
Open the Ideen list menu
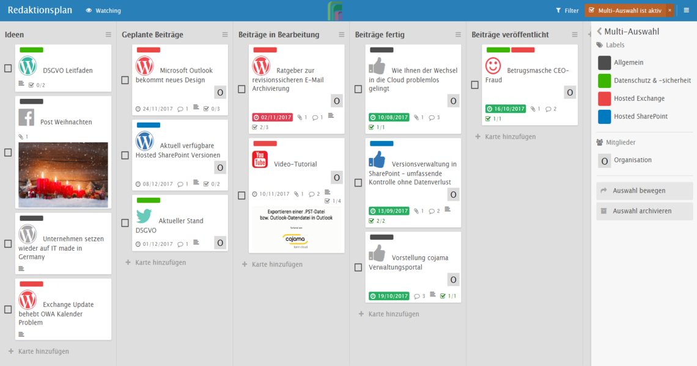[x=108, y=35]
